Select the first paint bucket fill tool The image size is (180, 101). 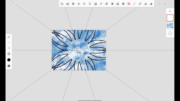click(145, 4)
